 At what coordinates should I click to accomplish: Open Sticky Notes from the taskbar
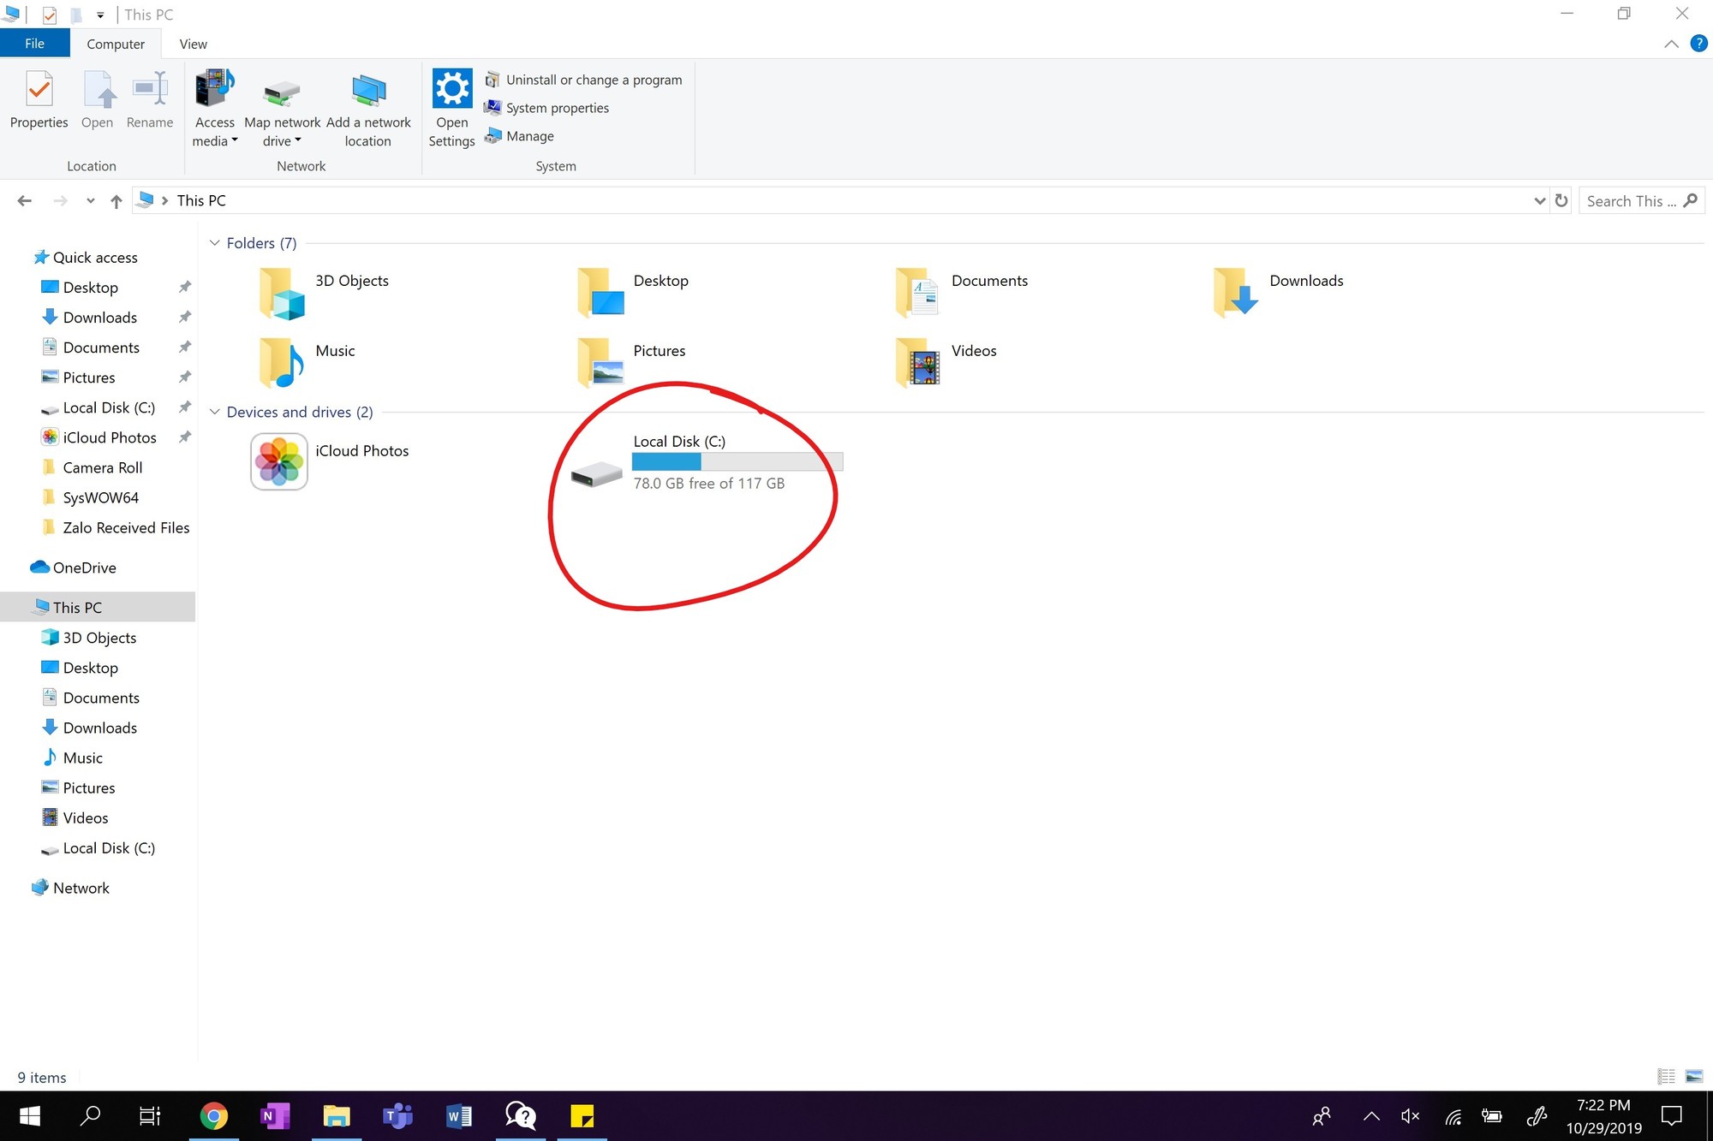point(582,1116)
